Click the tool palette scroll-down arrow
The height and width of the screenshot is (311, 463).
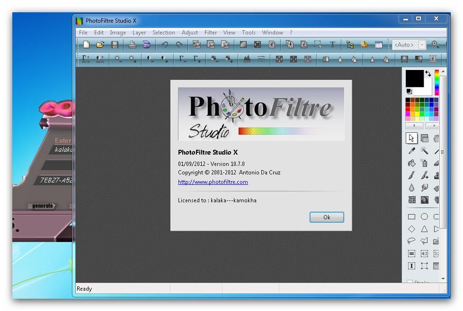tap(443, 278)
